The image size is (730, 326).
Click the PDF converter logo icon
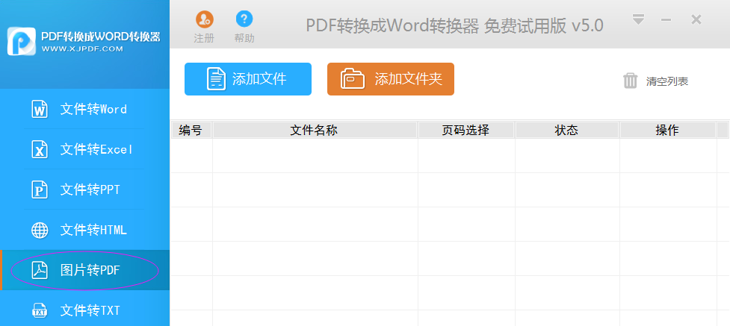point(22,41)
